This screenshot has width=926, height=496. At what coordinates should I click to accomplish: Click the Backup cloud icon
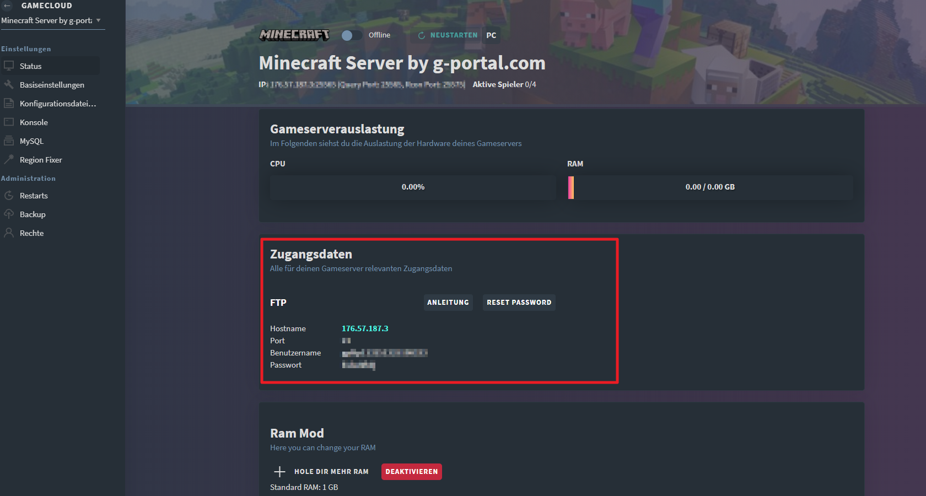[9, 214]
